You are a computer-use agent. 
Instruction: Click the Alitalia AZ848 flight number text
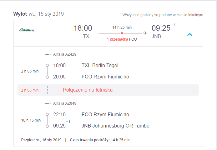click(65, 103)
